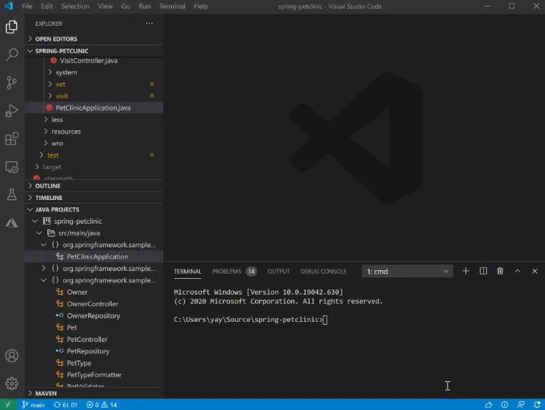Screen dimensions: 545x410
Task: Click the notifications bell in status bar
Action: click(537, 405)
